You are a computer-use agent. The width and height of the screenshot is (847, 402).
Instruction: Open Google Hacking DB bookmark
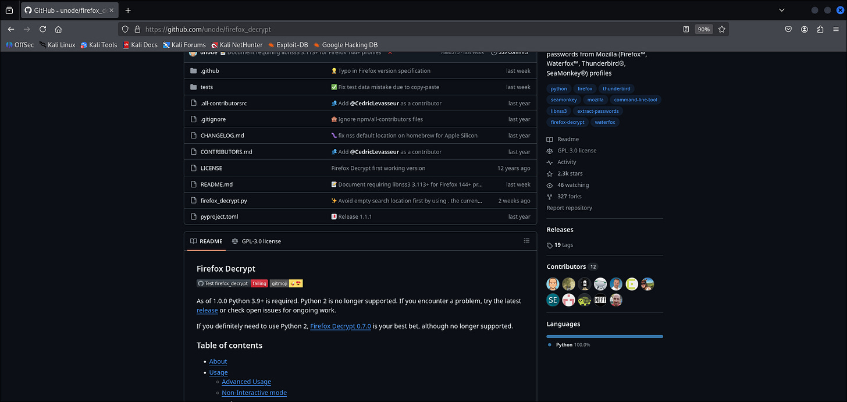pyautogui.click(x=346, y=45)
